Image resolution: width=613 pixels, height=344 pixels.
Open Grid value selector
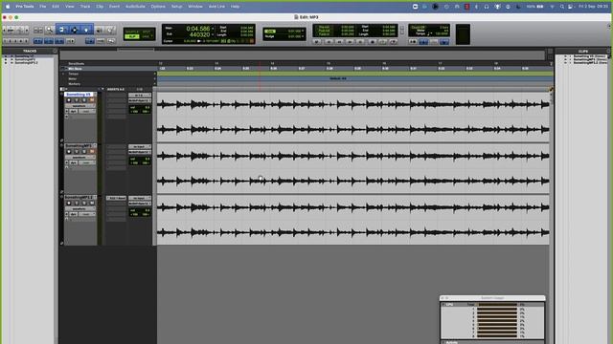pos(295,31)
